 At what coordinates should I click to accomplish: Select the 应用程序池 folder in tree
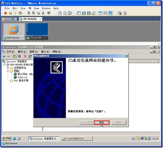(x=20, y=68)
